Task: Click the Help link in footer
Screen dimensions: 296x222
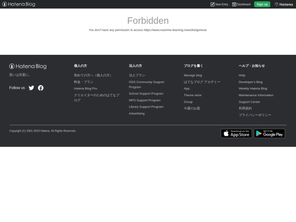Action: coord(242,75)
